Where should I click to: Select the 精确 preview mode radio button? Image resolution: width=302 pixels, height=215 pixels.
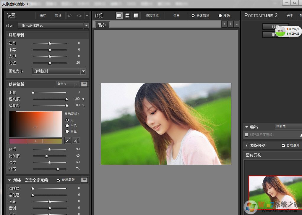point(220,15)
